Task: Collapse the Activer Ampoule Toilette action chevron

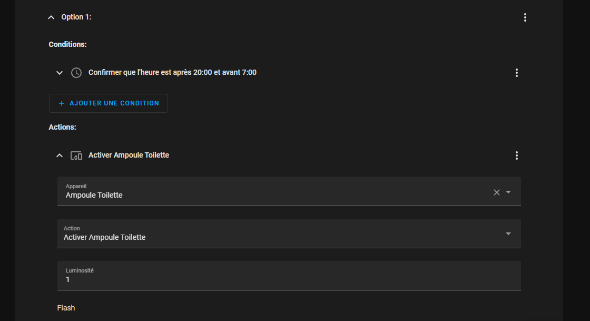Action: point(60,155)
